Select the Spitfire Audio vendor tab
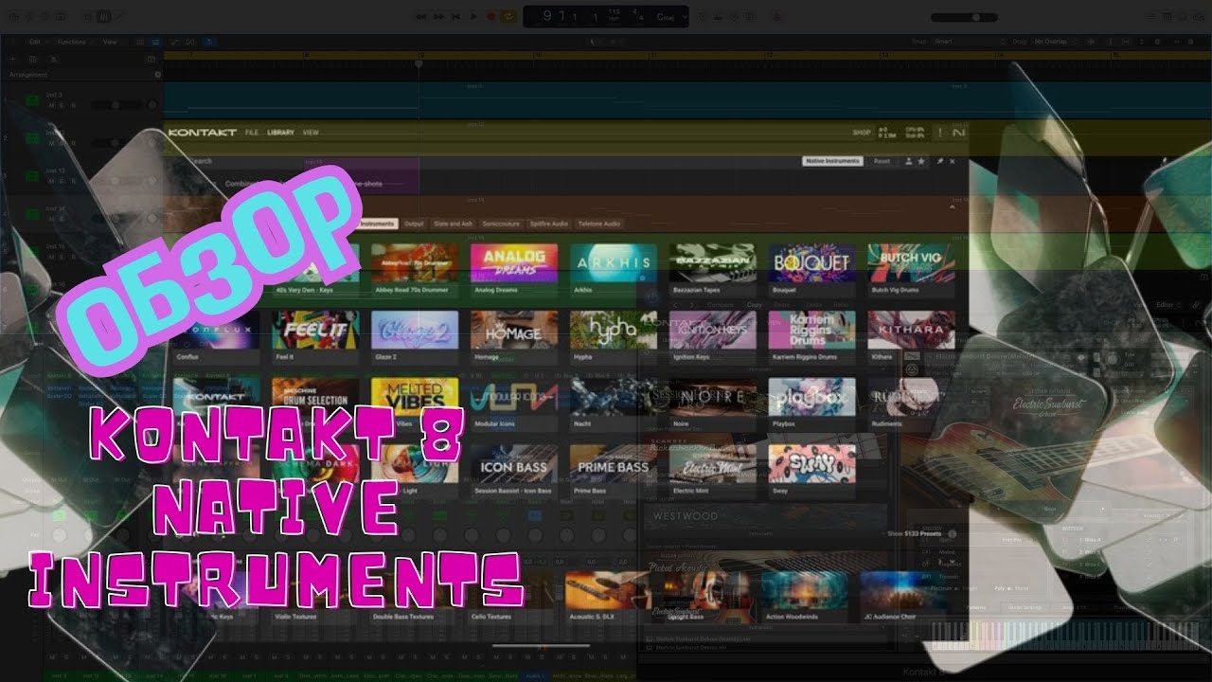The width and height of the screenshot is (1212, 682). click(x=549, y=224)
